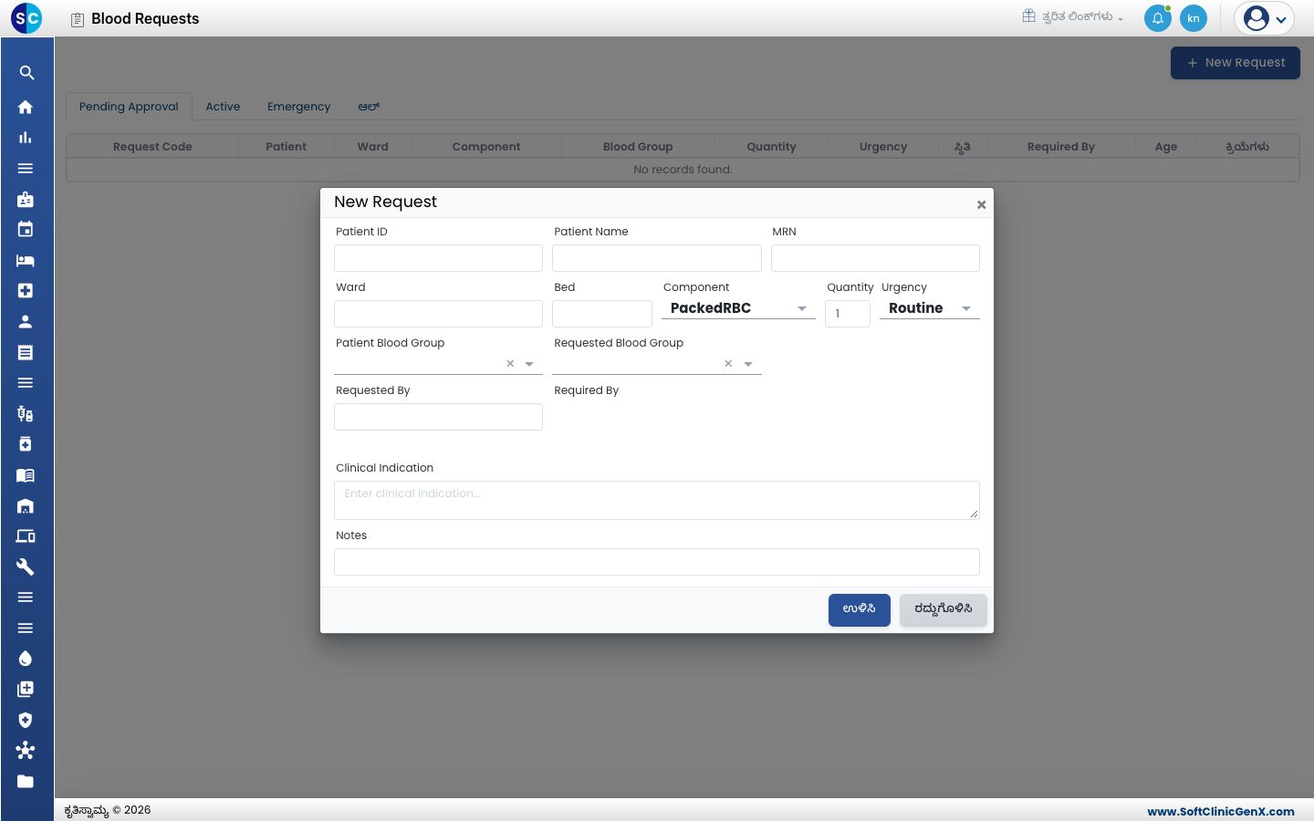Click the bed icon in sidebar
The width and height of the screenshot is (1314, 821).
(26, 261)
